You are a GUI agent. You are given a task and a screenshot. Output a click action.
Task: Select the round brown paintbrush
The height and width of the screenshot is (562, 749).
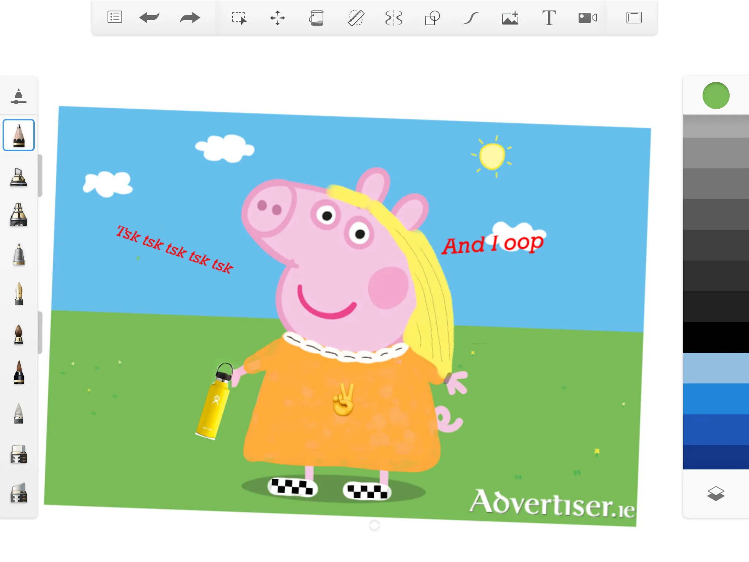(x=19, y=334)
